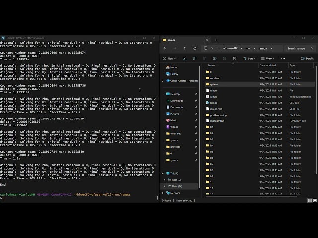Click the vertical scrollbar of file list

pyautogui.click(x=317, y=119)
